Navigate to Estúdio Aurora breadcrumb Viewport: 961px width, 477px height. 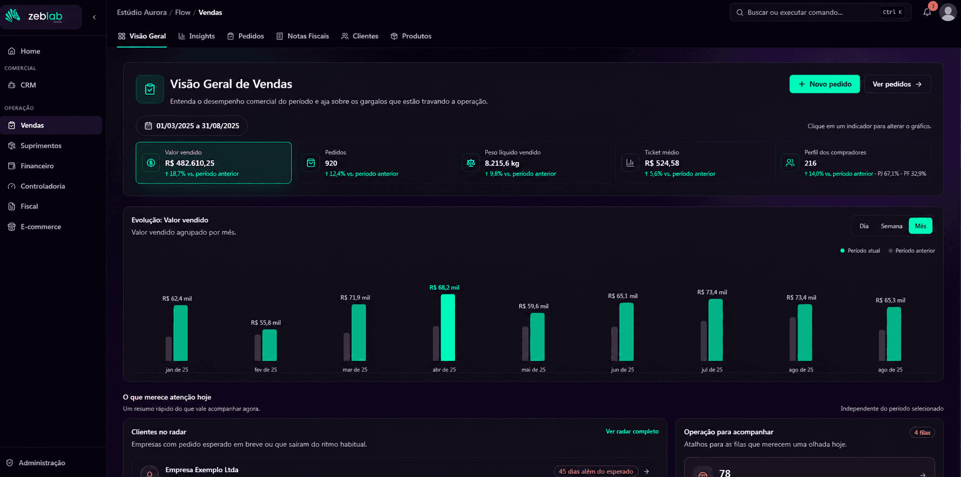(x=141, y=12)
